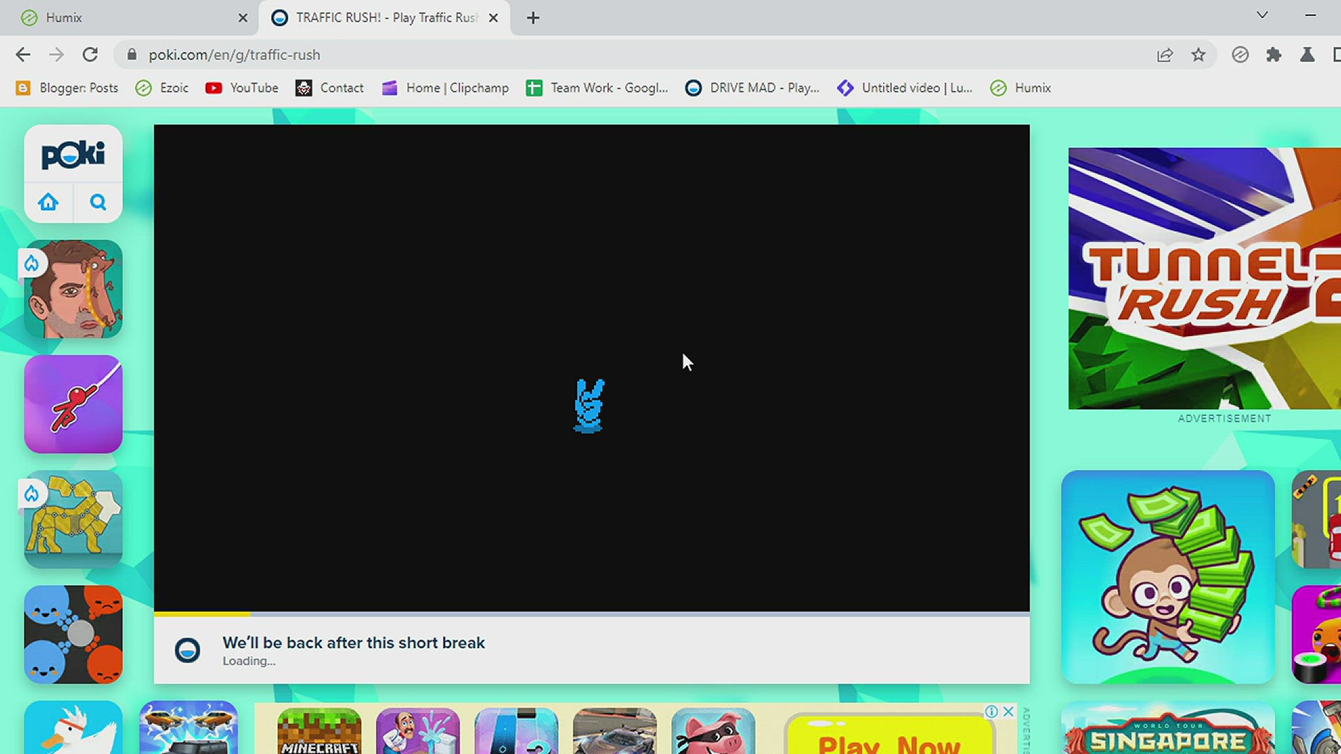1341x754 pixels.
Task: Click the yellow ad loading progress bar
Action: [x=203, y=614]
